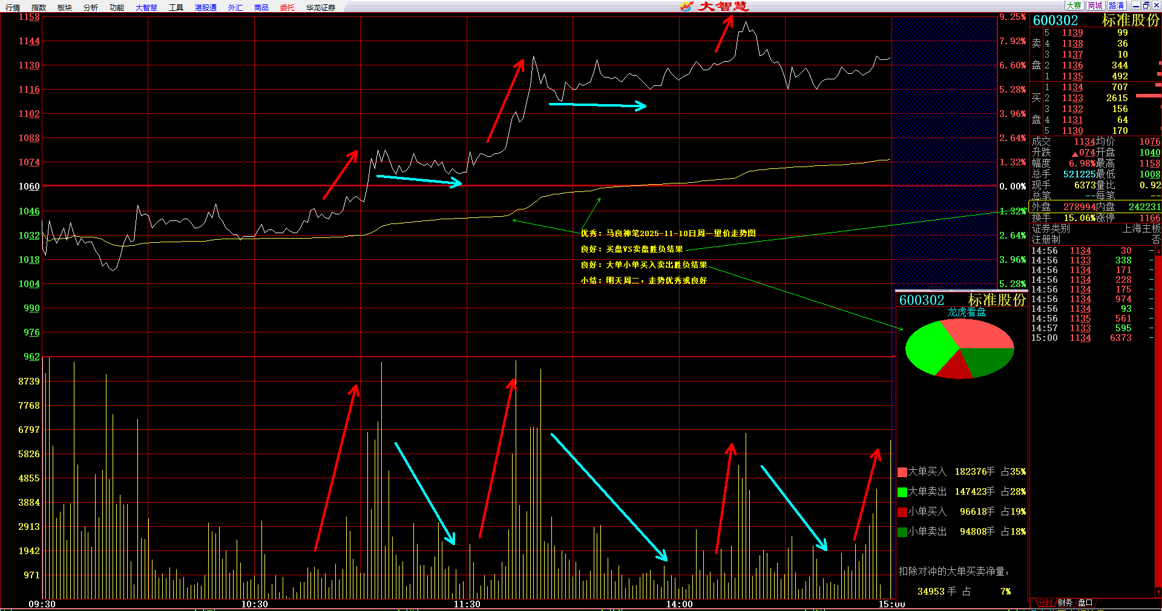Click the 商城 button in title bar
Viewport: 1162px width, 611px height.
[x=1095, y=5]
